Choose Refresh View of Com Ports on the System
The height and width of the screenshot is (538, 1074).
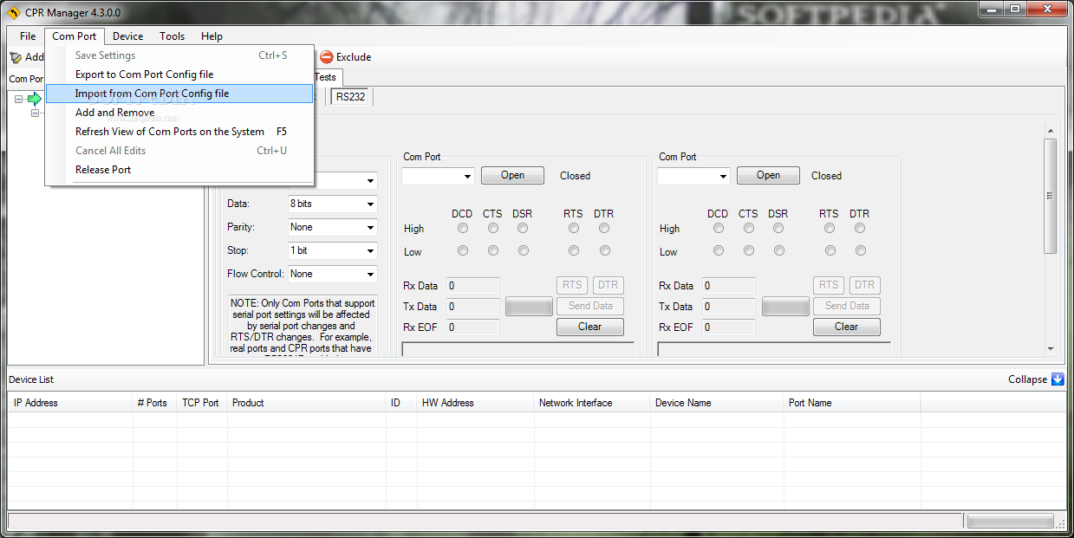coord(179,132)
